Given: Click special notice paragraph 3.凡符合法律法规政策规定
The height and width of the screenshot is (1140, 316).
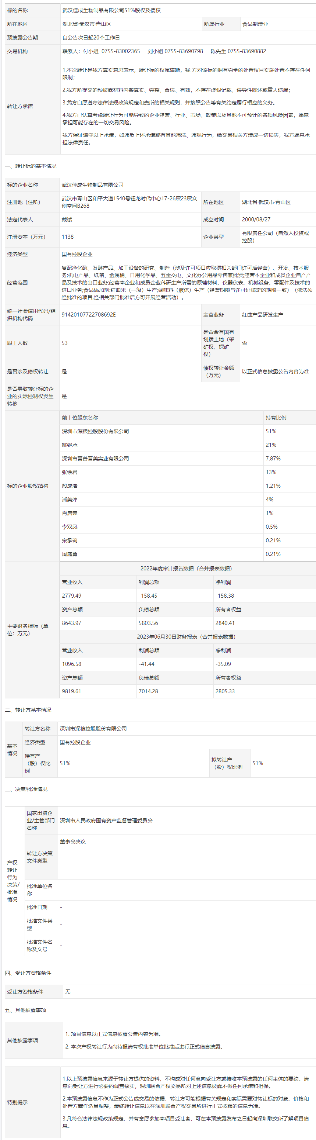Looking at the screenshot, I should [x=186, y=1122].
